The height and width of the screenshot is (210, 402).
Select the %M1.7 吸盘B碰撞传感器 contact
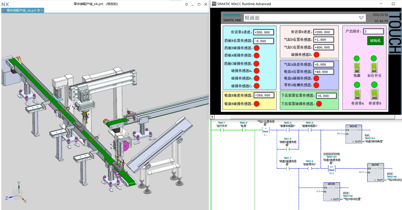pos(287,168)
